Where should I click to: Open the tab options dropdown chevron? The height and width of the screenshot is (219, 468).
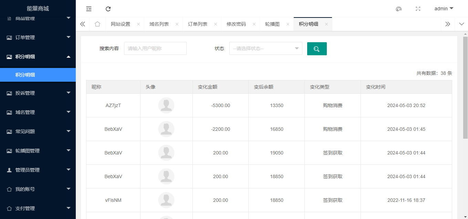click(462, 24)
